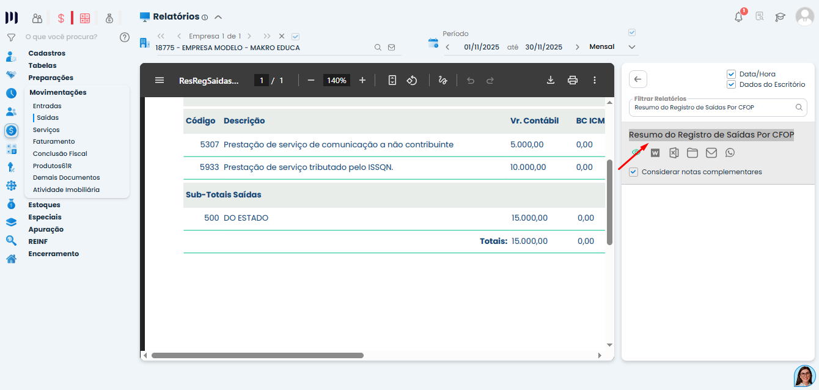Open the people module icon in top bar
Screen dimensions: 819x390
pos(37,18)
